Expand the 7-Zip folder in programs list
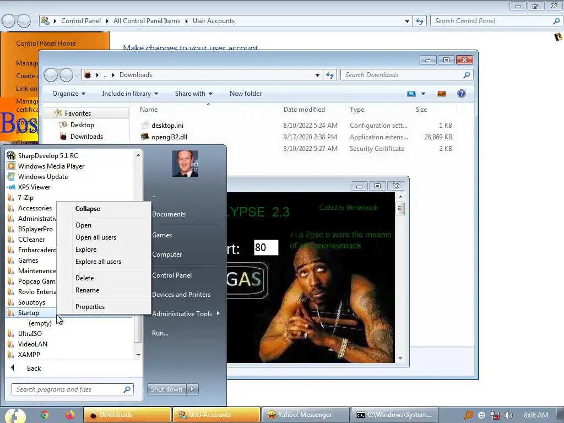This screenshot has width=564, height=423. coord(25,198)
